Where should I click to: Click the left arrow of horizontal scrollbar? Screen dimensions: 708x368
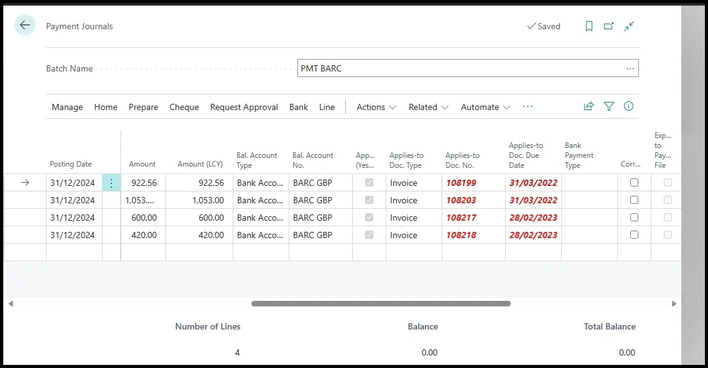[11, 303]
